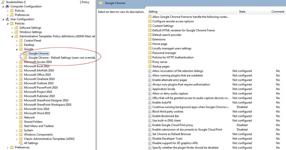
Task: Open Always runs plugins that require authorization
Action: click(181, 84)
